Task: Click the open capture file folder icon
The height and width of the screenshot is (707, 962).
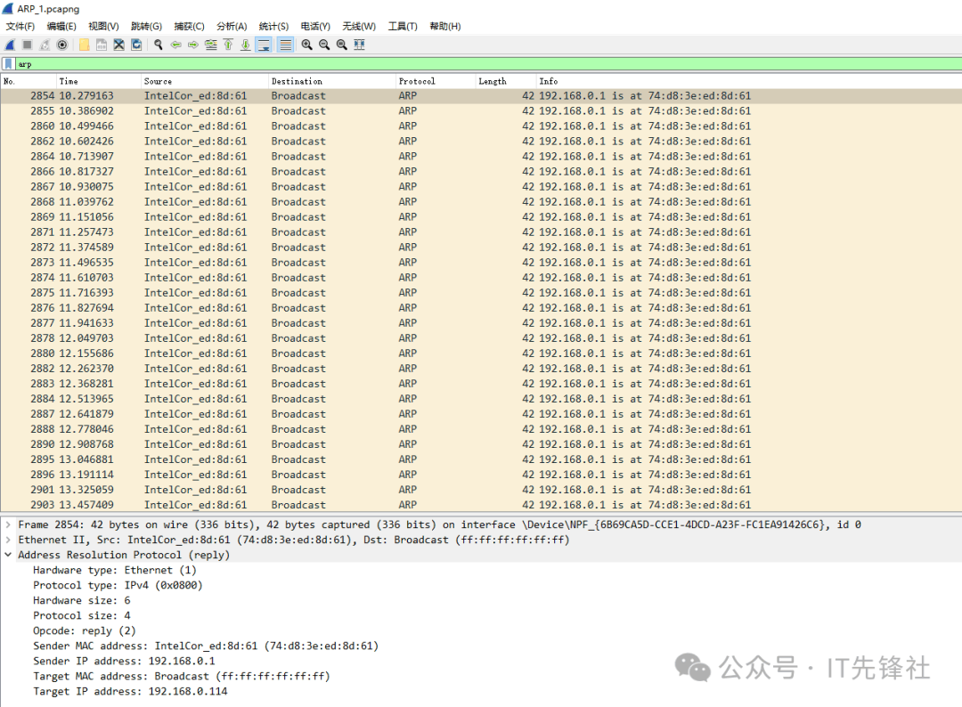Action: tap(84, 45)
